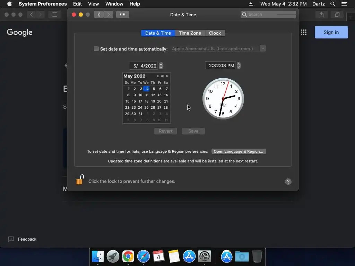The height and width of the screenshot is (266, 355).
Task: Switch to the Time Zone tab
Action: (190, 33)
